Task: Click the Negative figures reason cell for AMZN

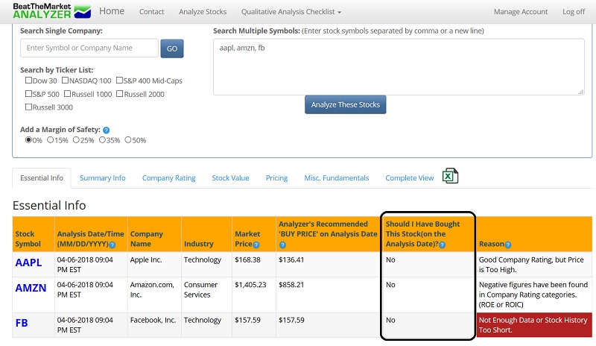Action: coord(534,295)
